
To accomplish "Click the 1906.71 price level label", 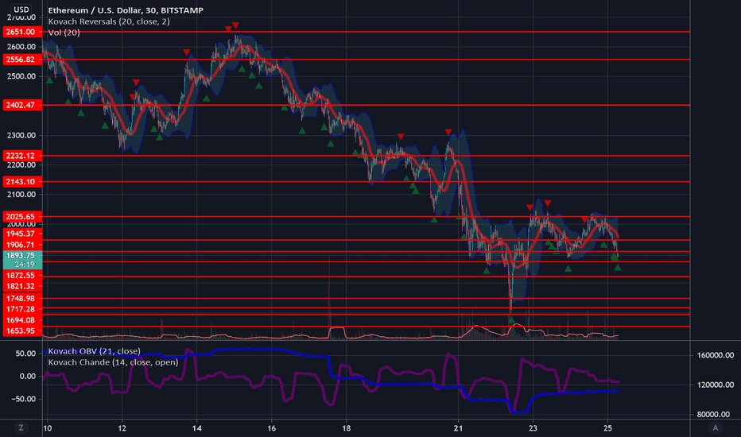I will 22,245.
